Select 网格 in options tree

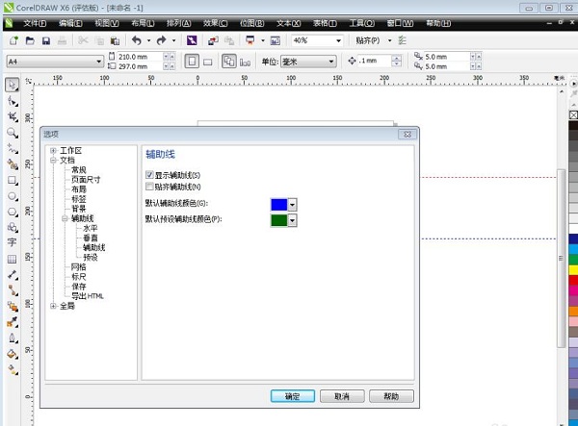(79, 267)
